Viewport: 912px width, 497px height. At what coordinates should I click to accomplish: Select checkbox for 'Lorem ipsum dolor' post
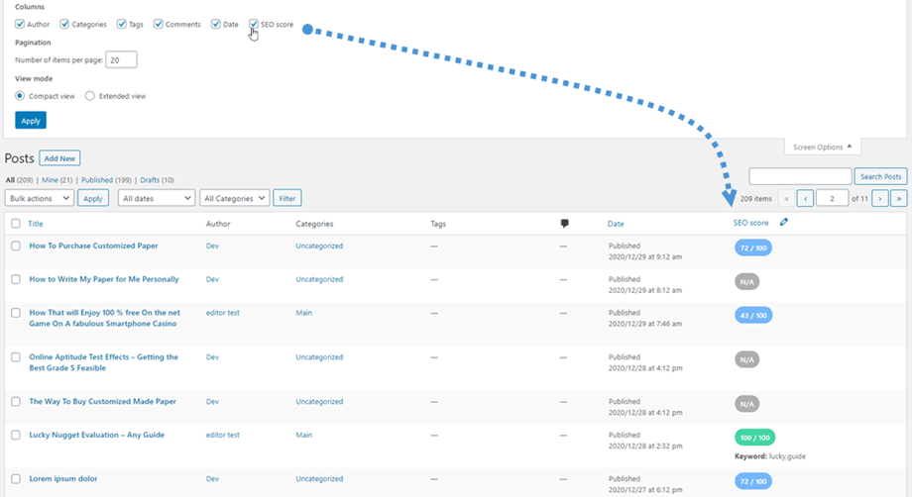(x=16, y=479)
